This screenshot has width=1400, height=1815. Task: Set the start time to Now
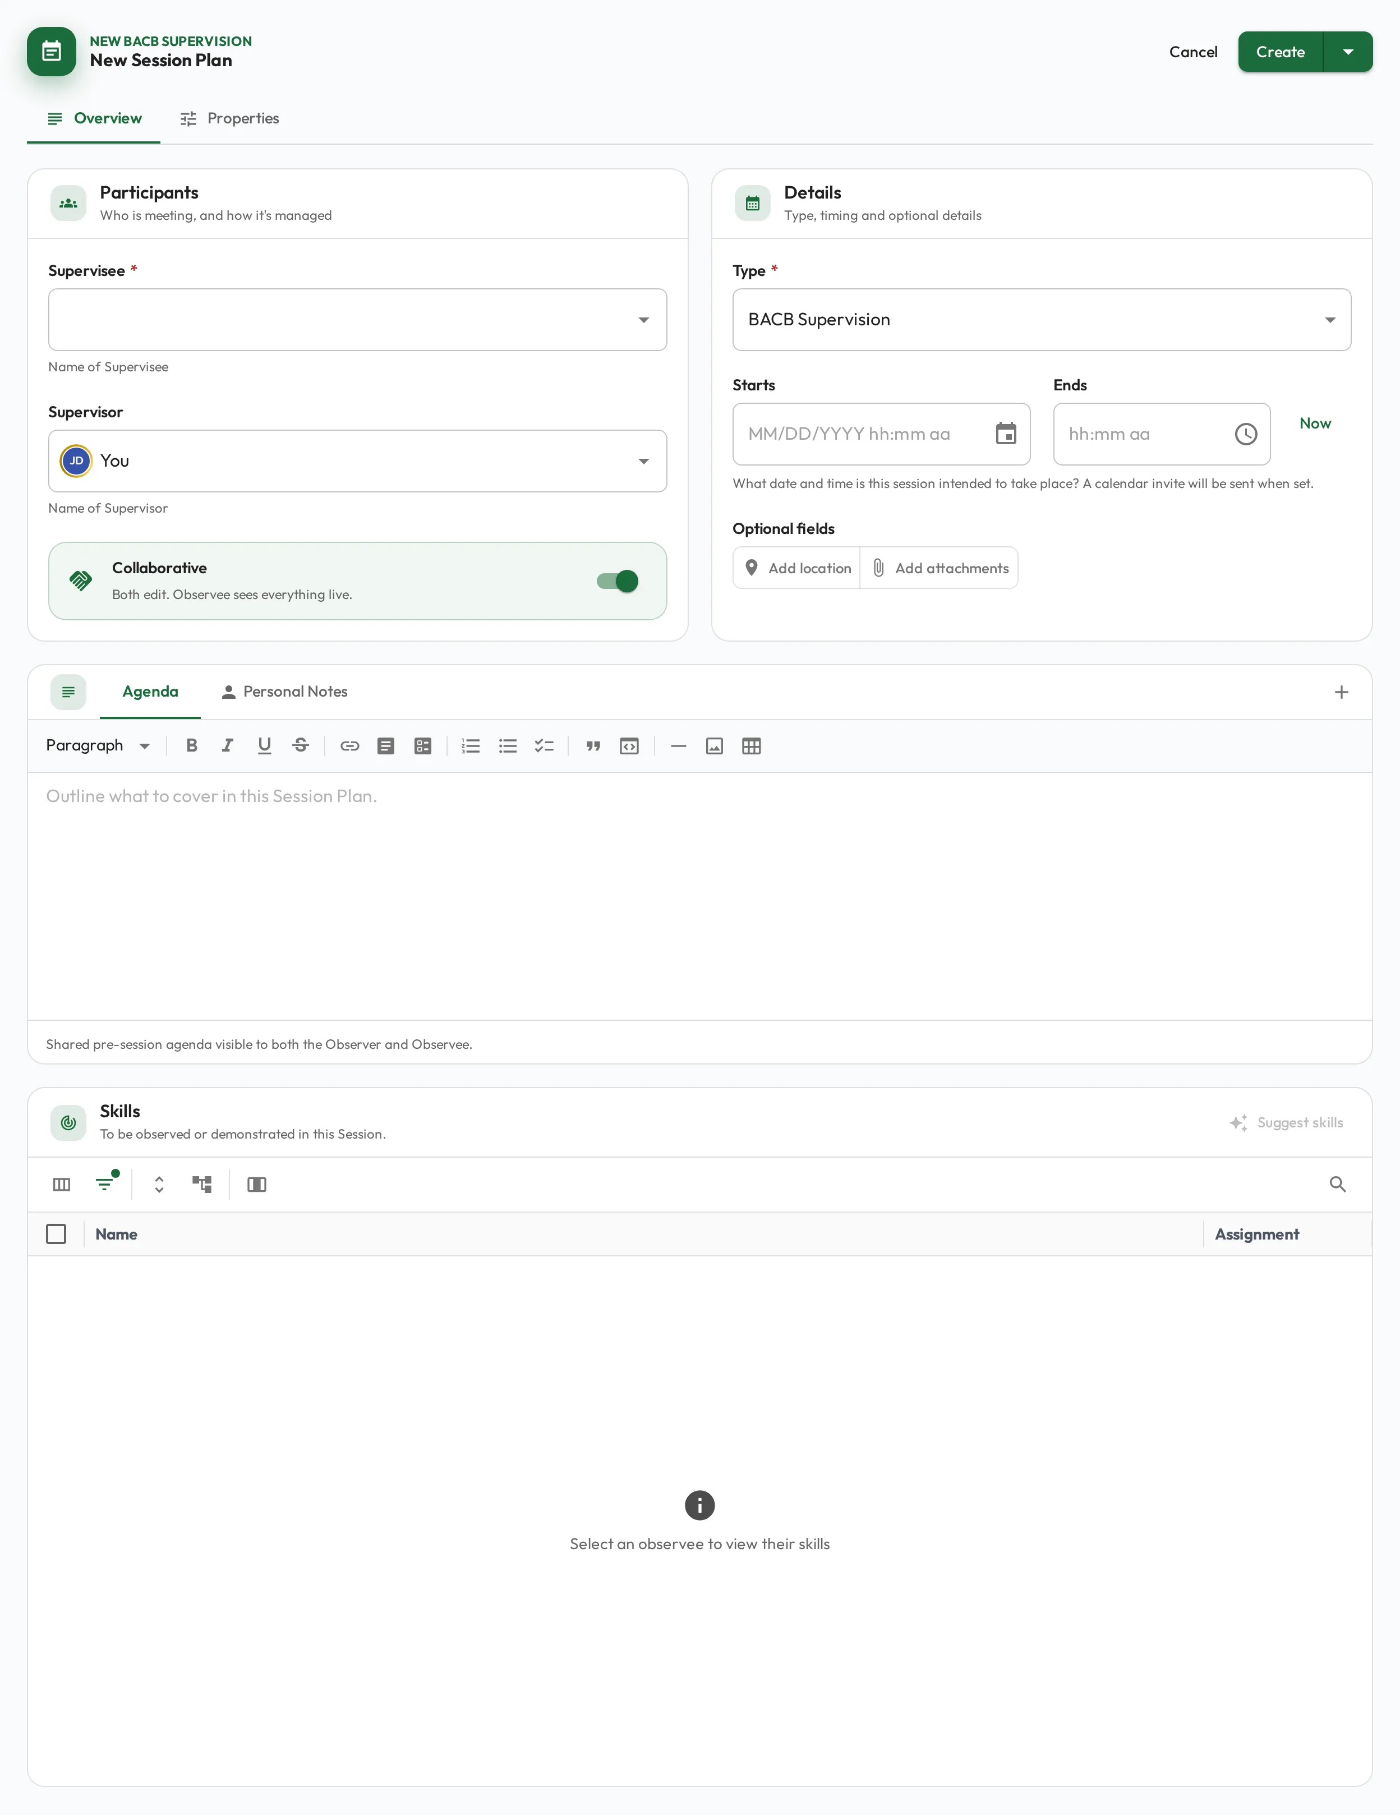pyautogui.click(x=1314, y=423)
